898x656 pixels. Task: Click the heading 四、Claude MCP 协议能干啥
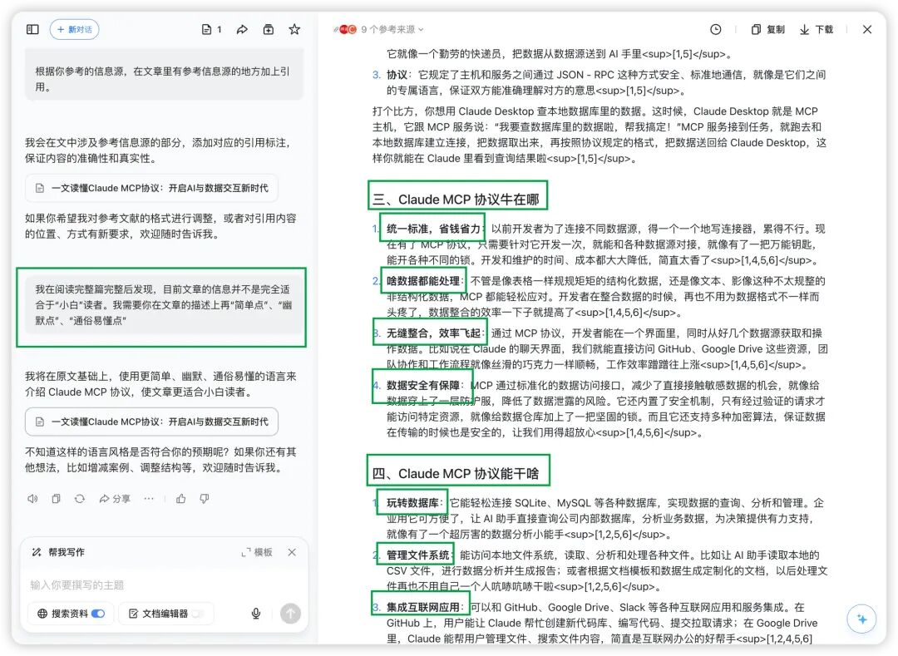pos(456,473)
